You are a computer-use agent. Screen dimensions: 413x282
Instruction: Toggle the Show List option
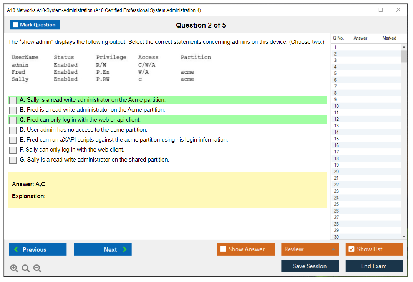(x=351, y=249)
